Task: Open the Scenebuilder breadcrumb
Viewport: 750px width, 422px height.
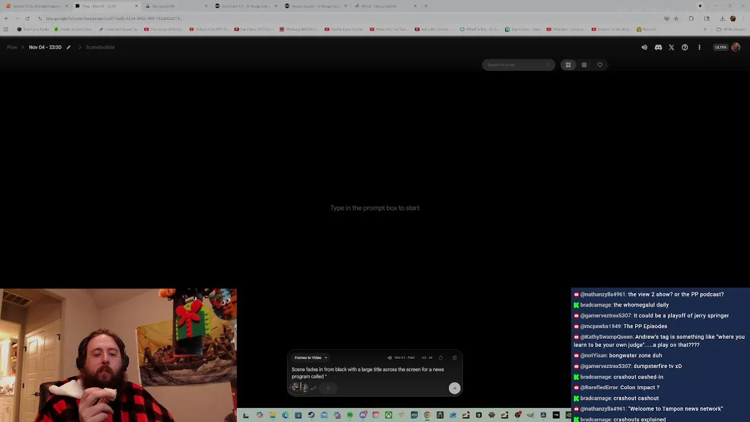Action: pos(100,47)
